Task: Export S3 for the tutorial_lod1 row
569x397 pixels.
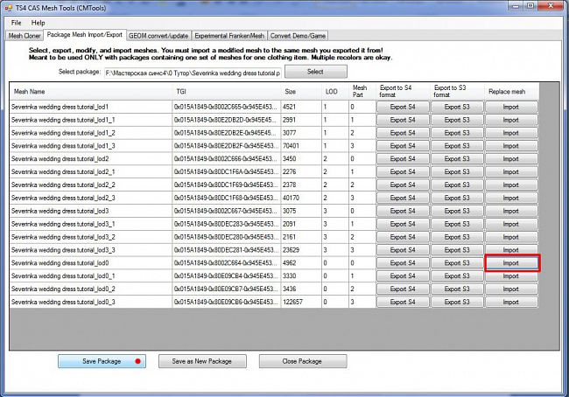Action: click(x=457, y=107)
